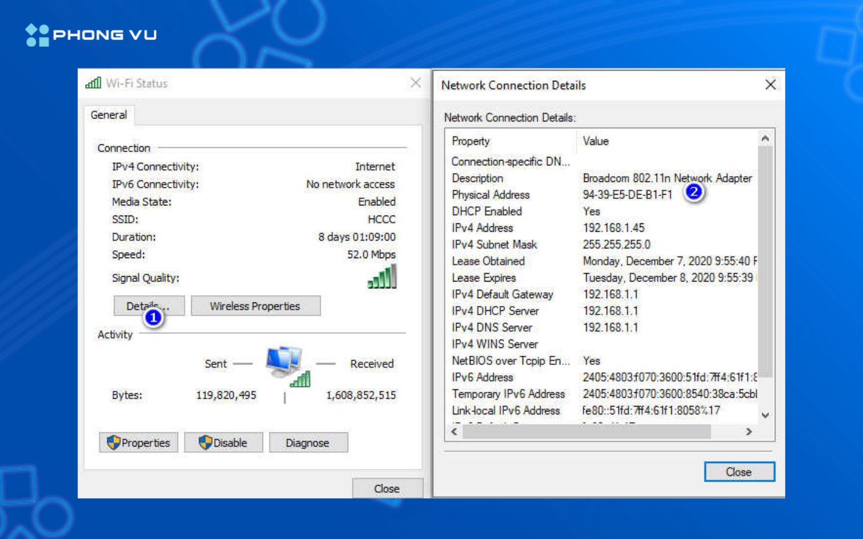Click the green bars under the Activity computers
The width and height of the screenshot is (863, 539).
[x=300, y=379]
